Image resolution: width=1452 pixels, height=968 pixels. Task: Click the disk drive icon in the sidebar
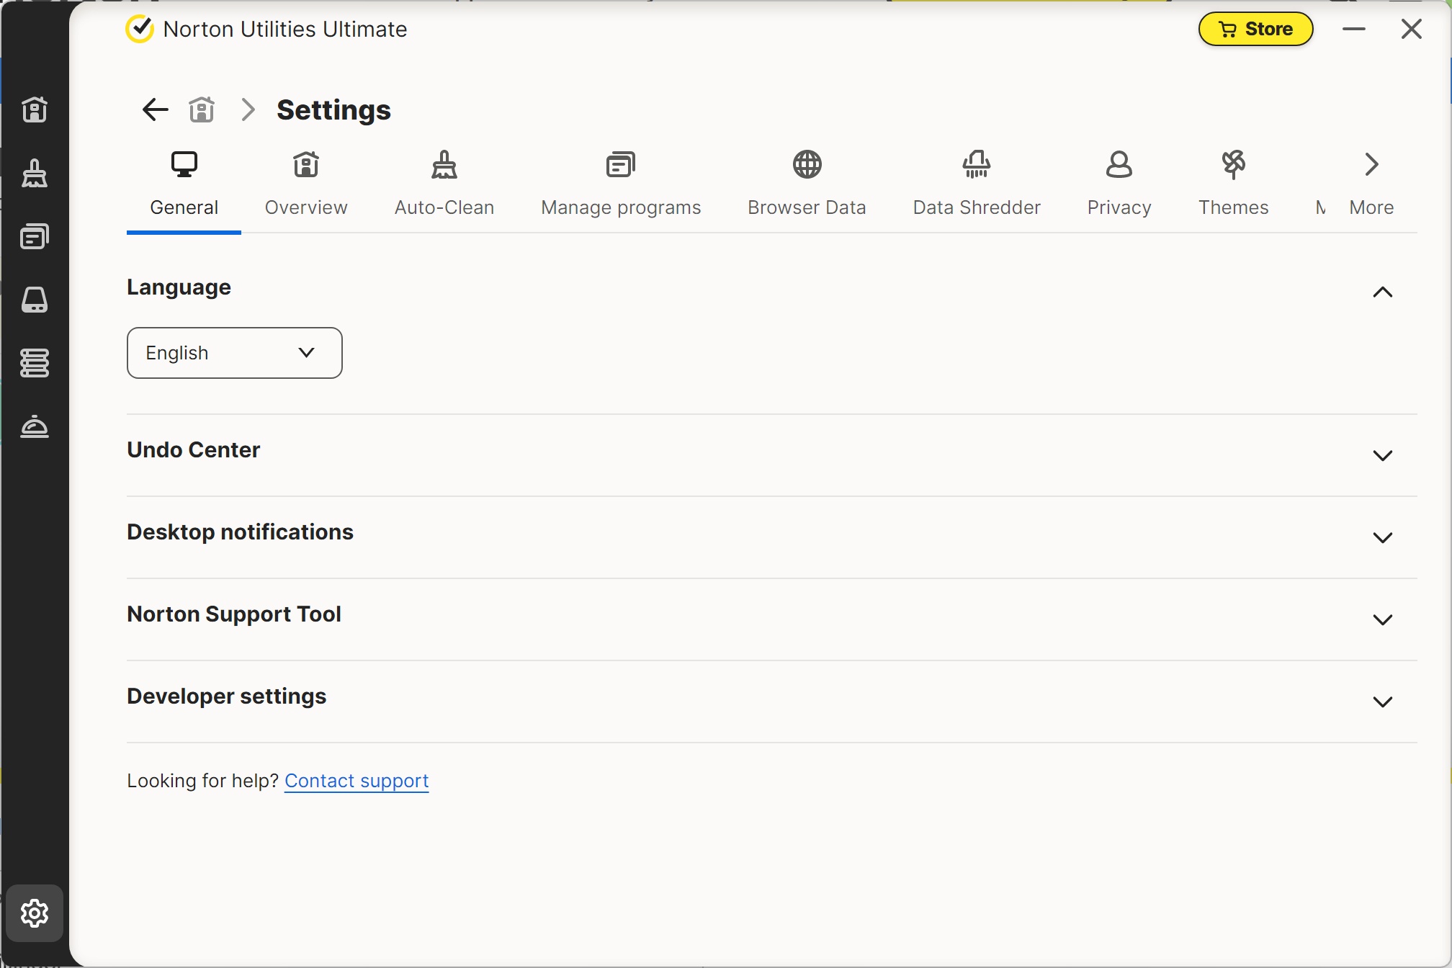coord(35,300)
